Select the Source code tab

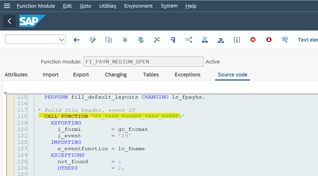[x=232, y=75]
